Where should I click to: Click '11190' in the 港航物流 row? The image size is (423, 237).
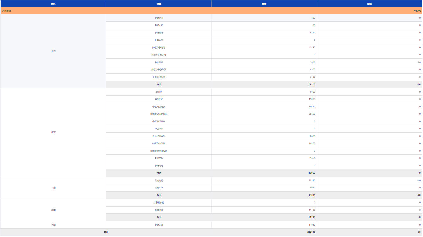[312, 210]
